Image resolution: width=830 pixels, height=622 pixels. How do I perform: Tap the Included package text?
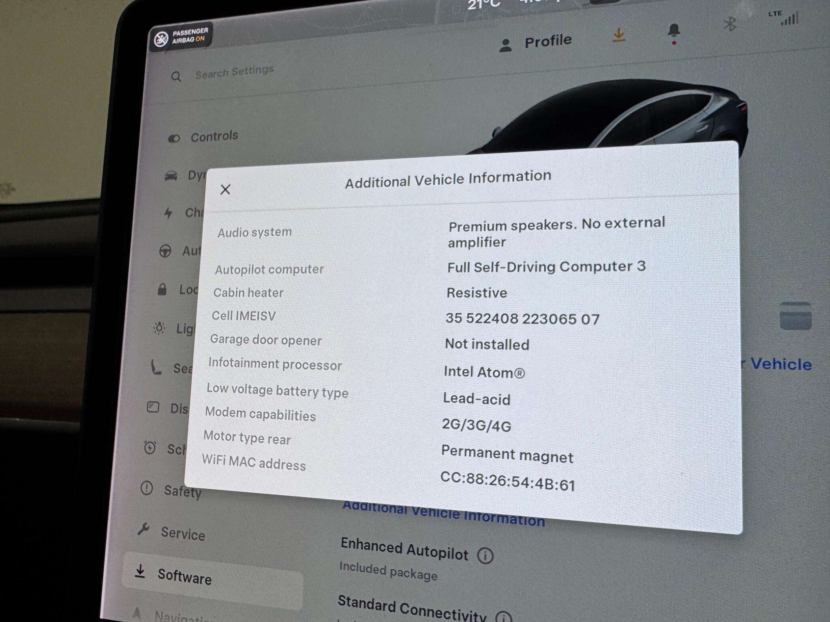(388, 571)
